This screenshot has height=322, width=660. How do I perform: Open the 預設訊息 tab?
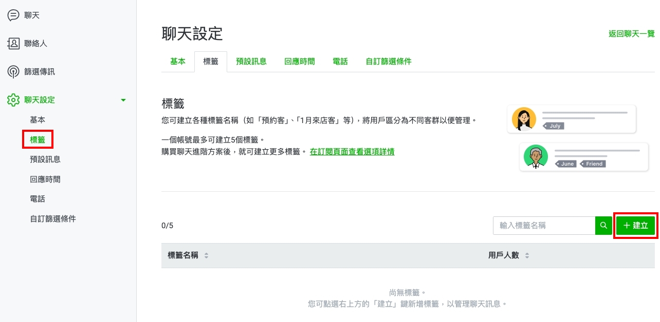click(251, 62)
